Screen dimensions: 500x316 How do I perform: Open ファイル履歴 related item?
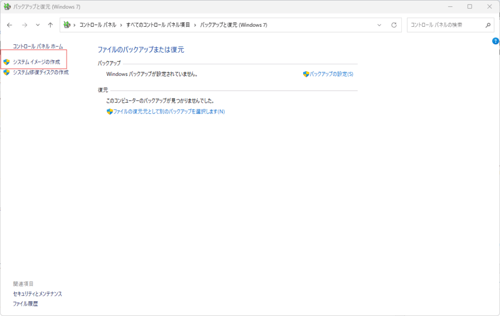pyautogui.click(x=25, y=304)
